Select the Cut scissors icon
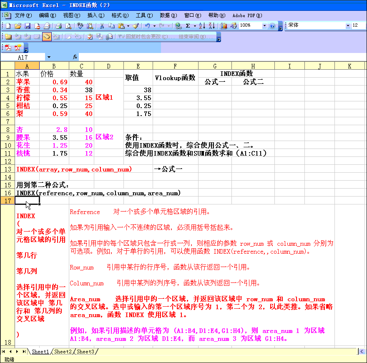This screenshot has height=363, width=367. point(101,26)
